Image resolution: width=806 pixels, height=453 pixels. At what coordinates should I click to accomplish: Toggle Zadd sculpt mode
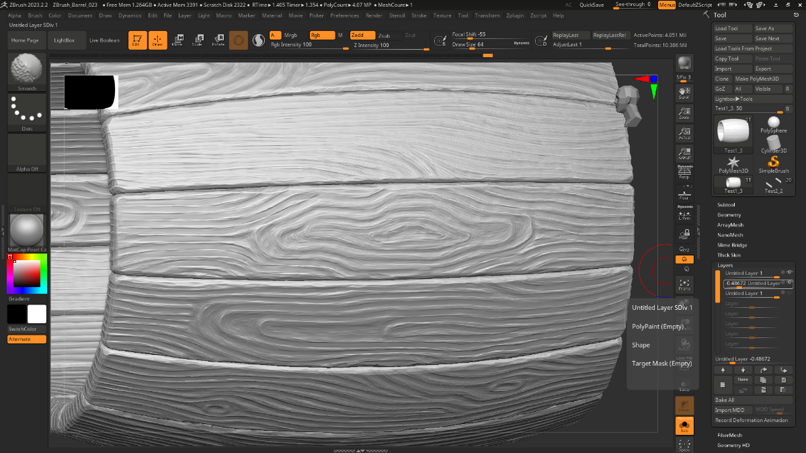(x=362, y=35)
